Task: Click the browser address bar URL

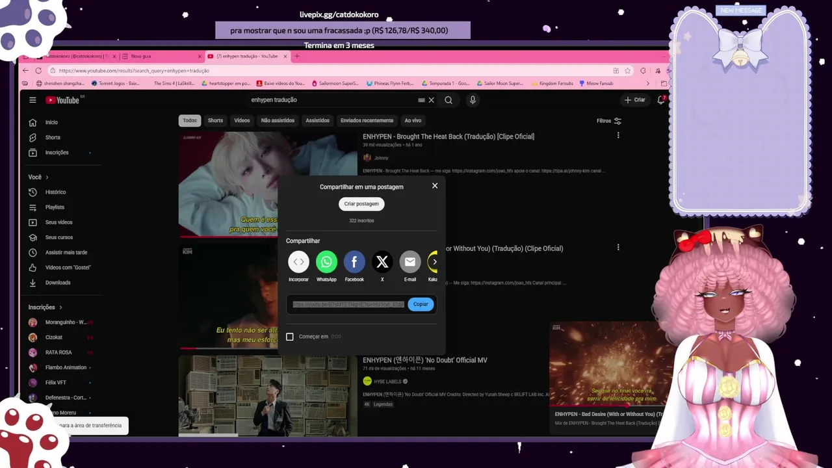Action: (134, 70)
